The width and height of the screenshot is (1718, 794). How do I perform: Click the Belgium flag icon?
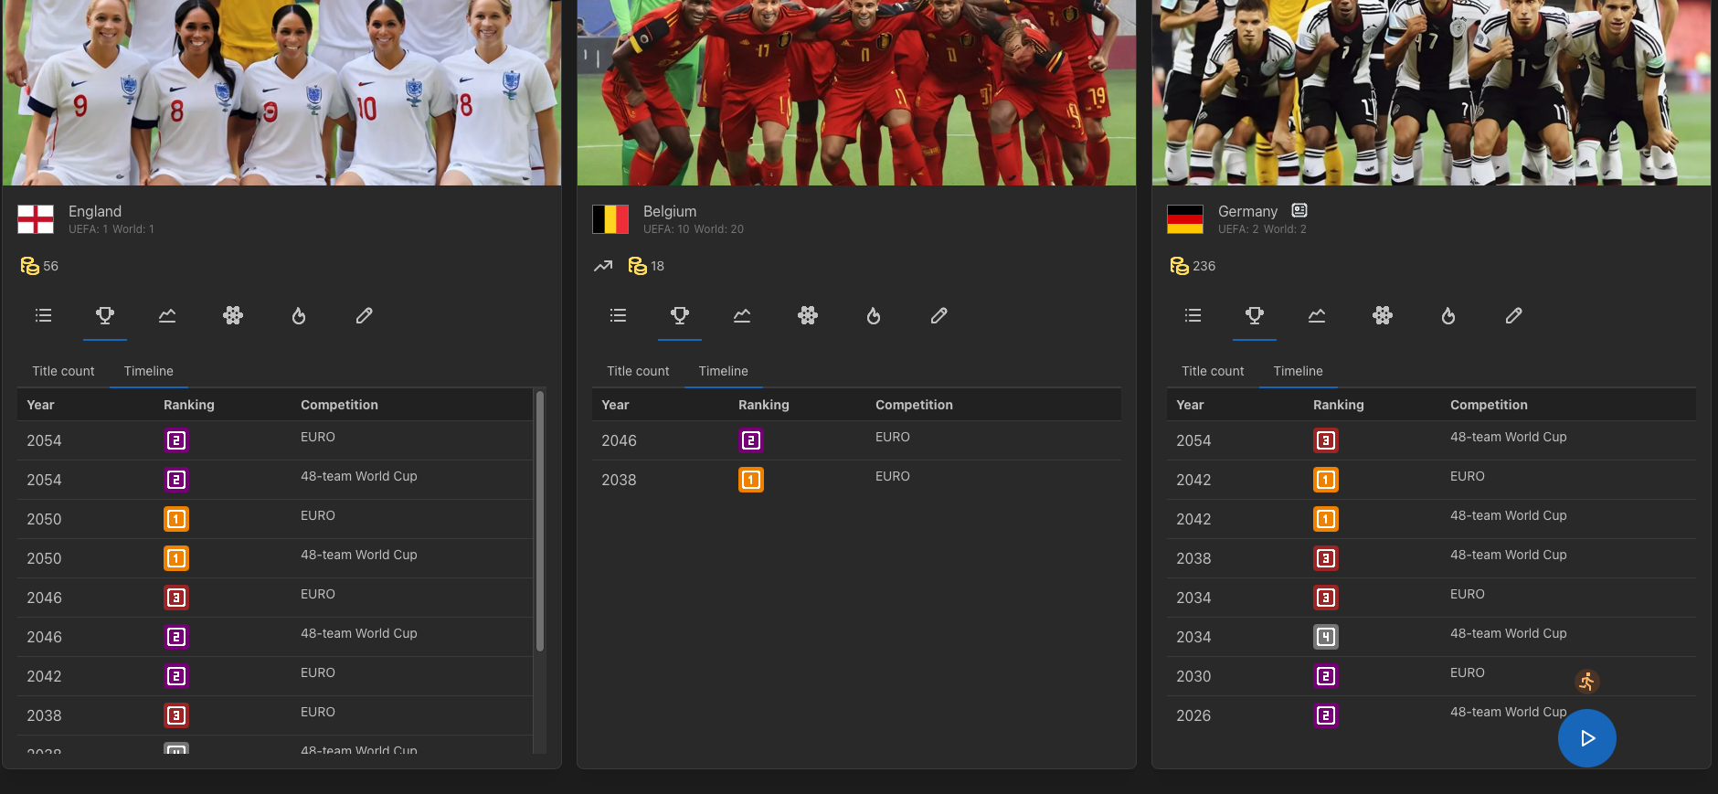tap(610, 219)
